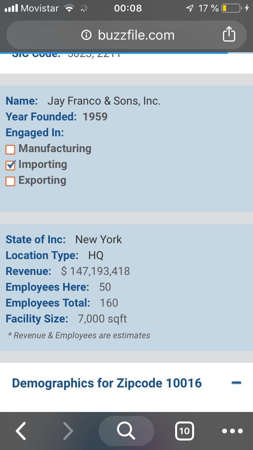The image size is (253, 450).
Task: Tap the Wi-Fi icon in status bar
Action: coord(70,8)
